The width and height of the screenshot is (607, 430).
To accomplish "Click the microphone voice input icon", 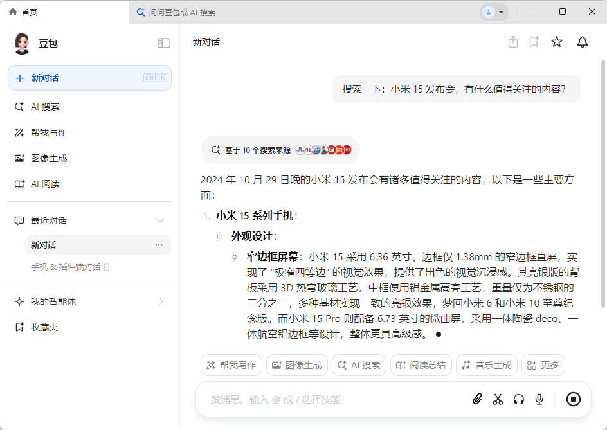I will (x=539, y=399).
